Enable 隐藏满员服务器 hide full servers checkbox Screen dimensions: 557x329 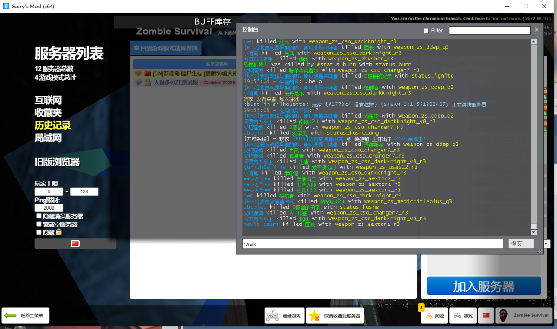(x=39, y=216)
